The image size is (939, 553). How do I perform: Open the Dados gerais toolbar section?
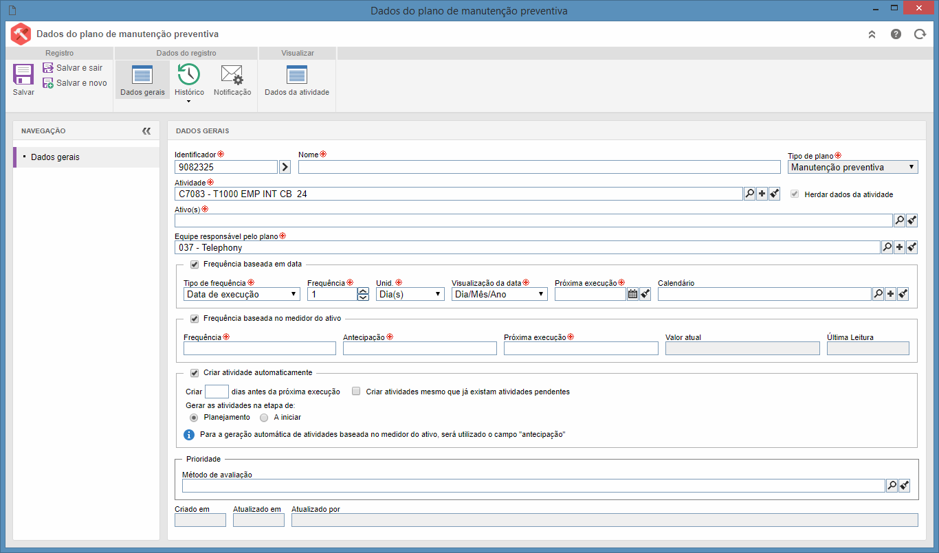(142, 80)
